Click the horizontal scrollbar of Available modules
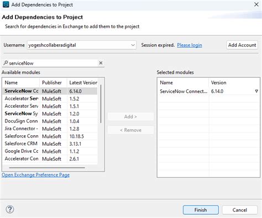 click(x=47, y=168)
